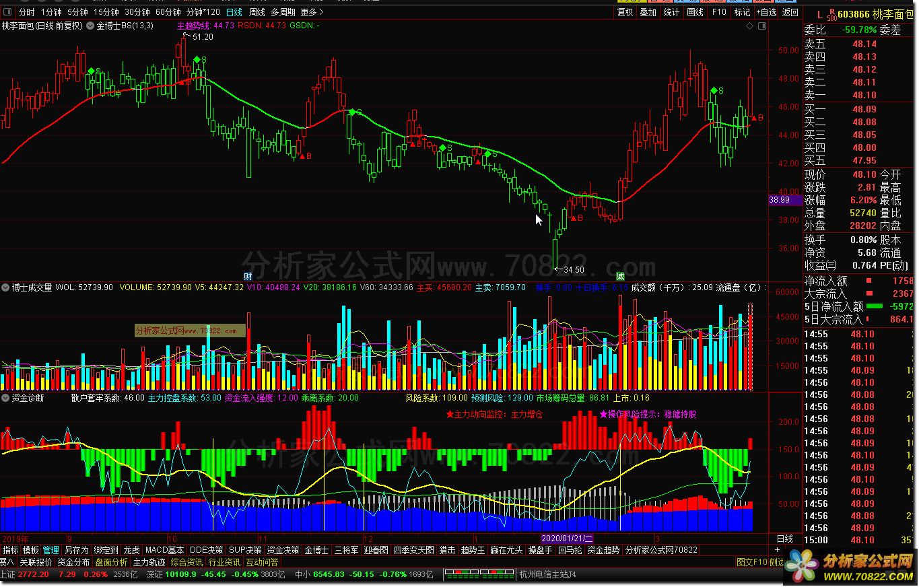
Task: Open the 更多 periods menu
Action: point(312,12)
